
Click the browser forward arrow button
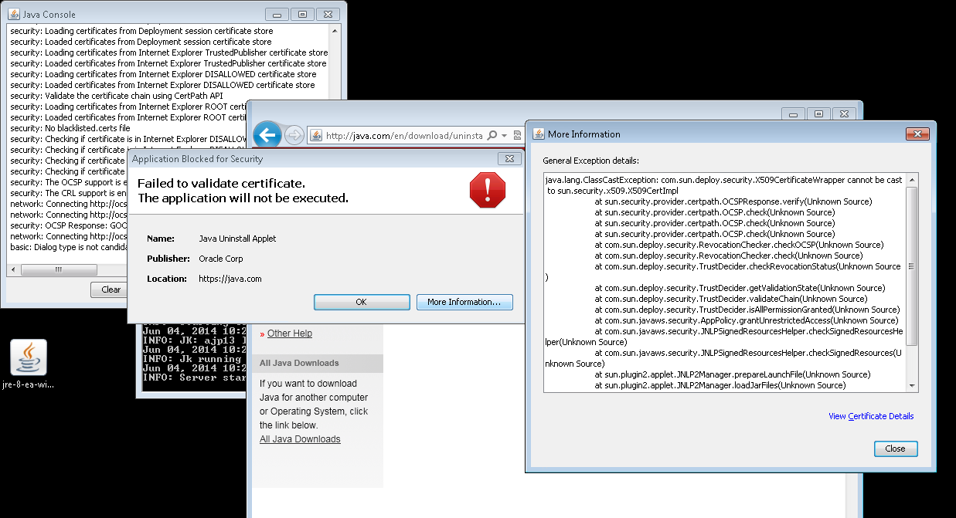pos(294,136)
